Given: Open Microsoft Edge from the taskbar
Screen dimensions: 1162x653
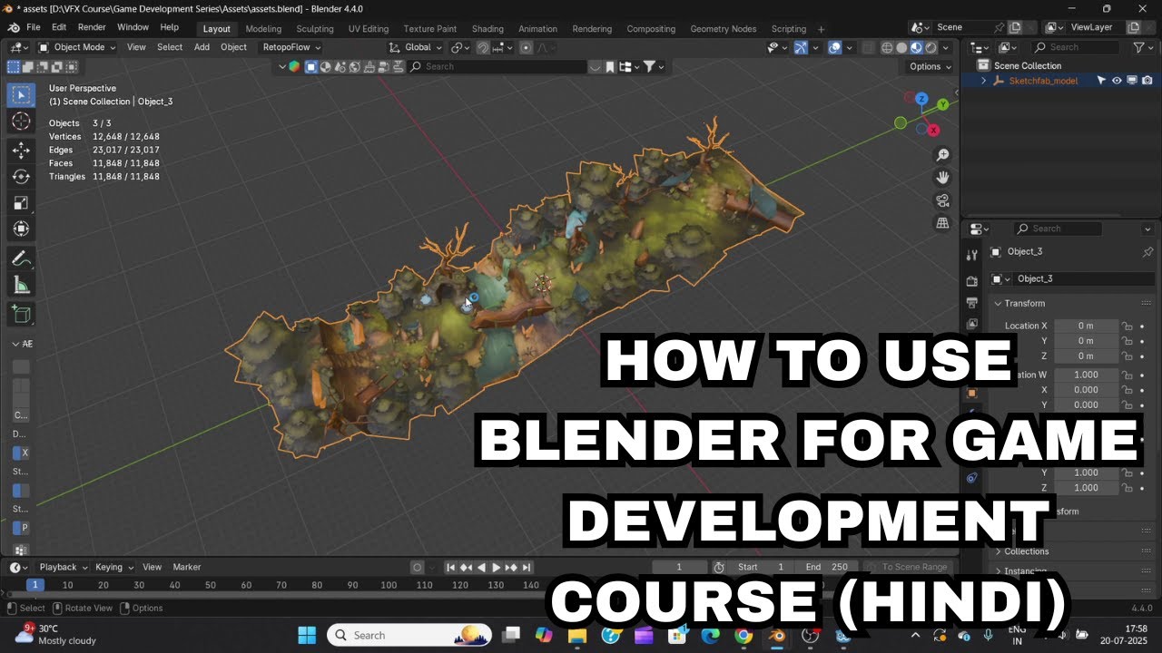Looking at the screenshot, I should tap(710, 635).
